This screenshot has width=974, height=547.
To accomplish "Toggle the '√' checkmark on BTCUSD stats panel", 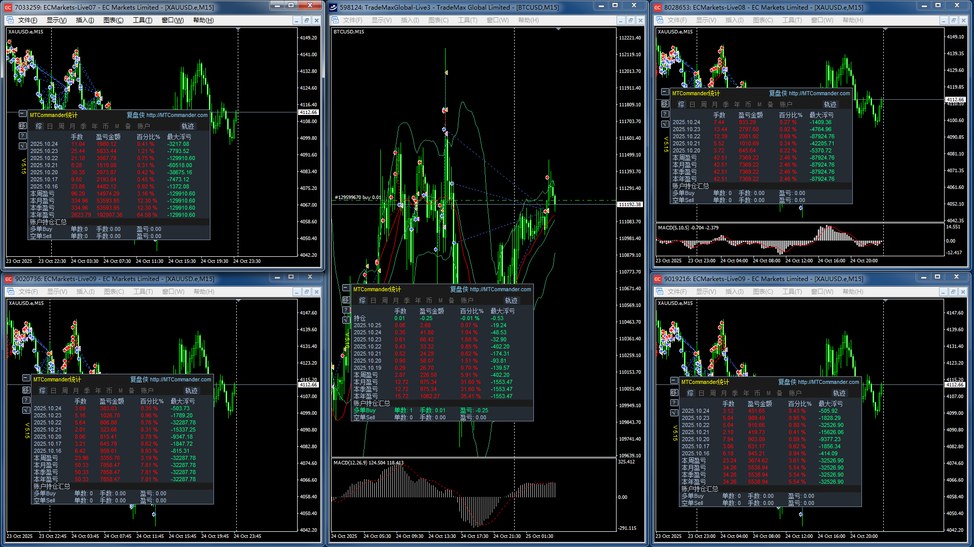I will pos(346,320).
